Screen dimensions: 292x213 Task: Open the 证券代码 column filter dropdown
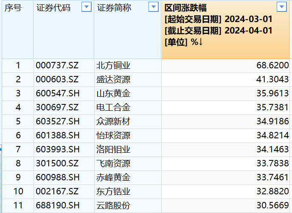click(87, 7)
